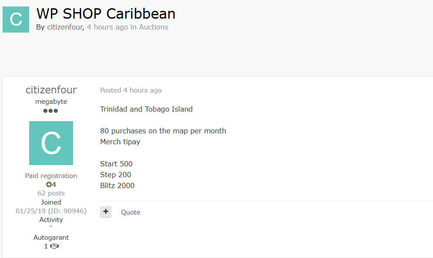
Task: Click citizenfour in the topic byline
Action: (65, 27)
